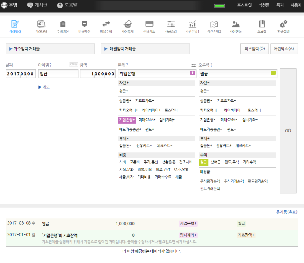Select 현금+ in the left account list
The image size is (304, 263).
123,91
